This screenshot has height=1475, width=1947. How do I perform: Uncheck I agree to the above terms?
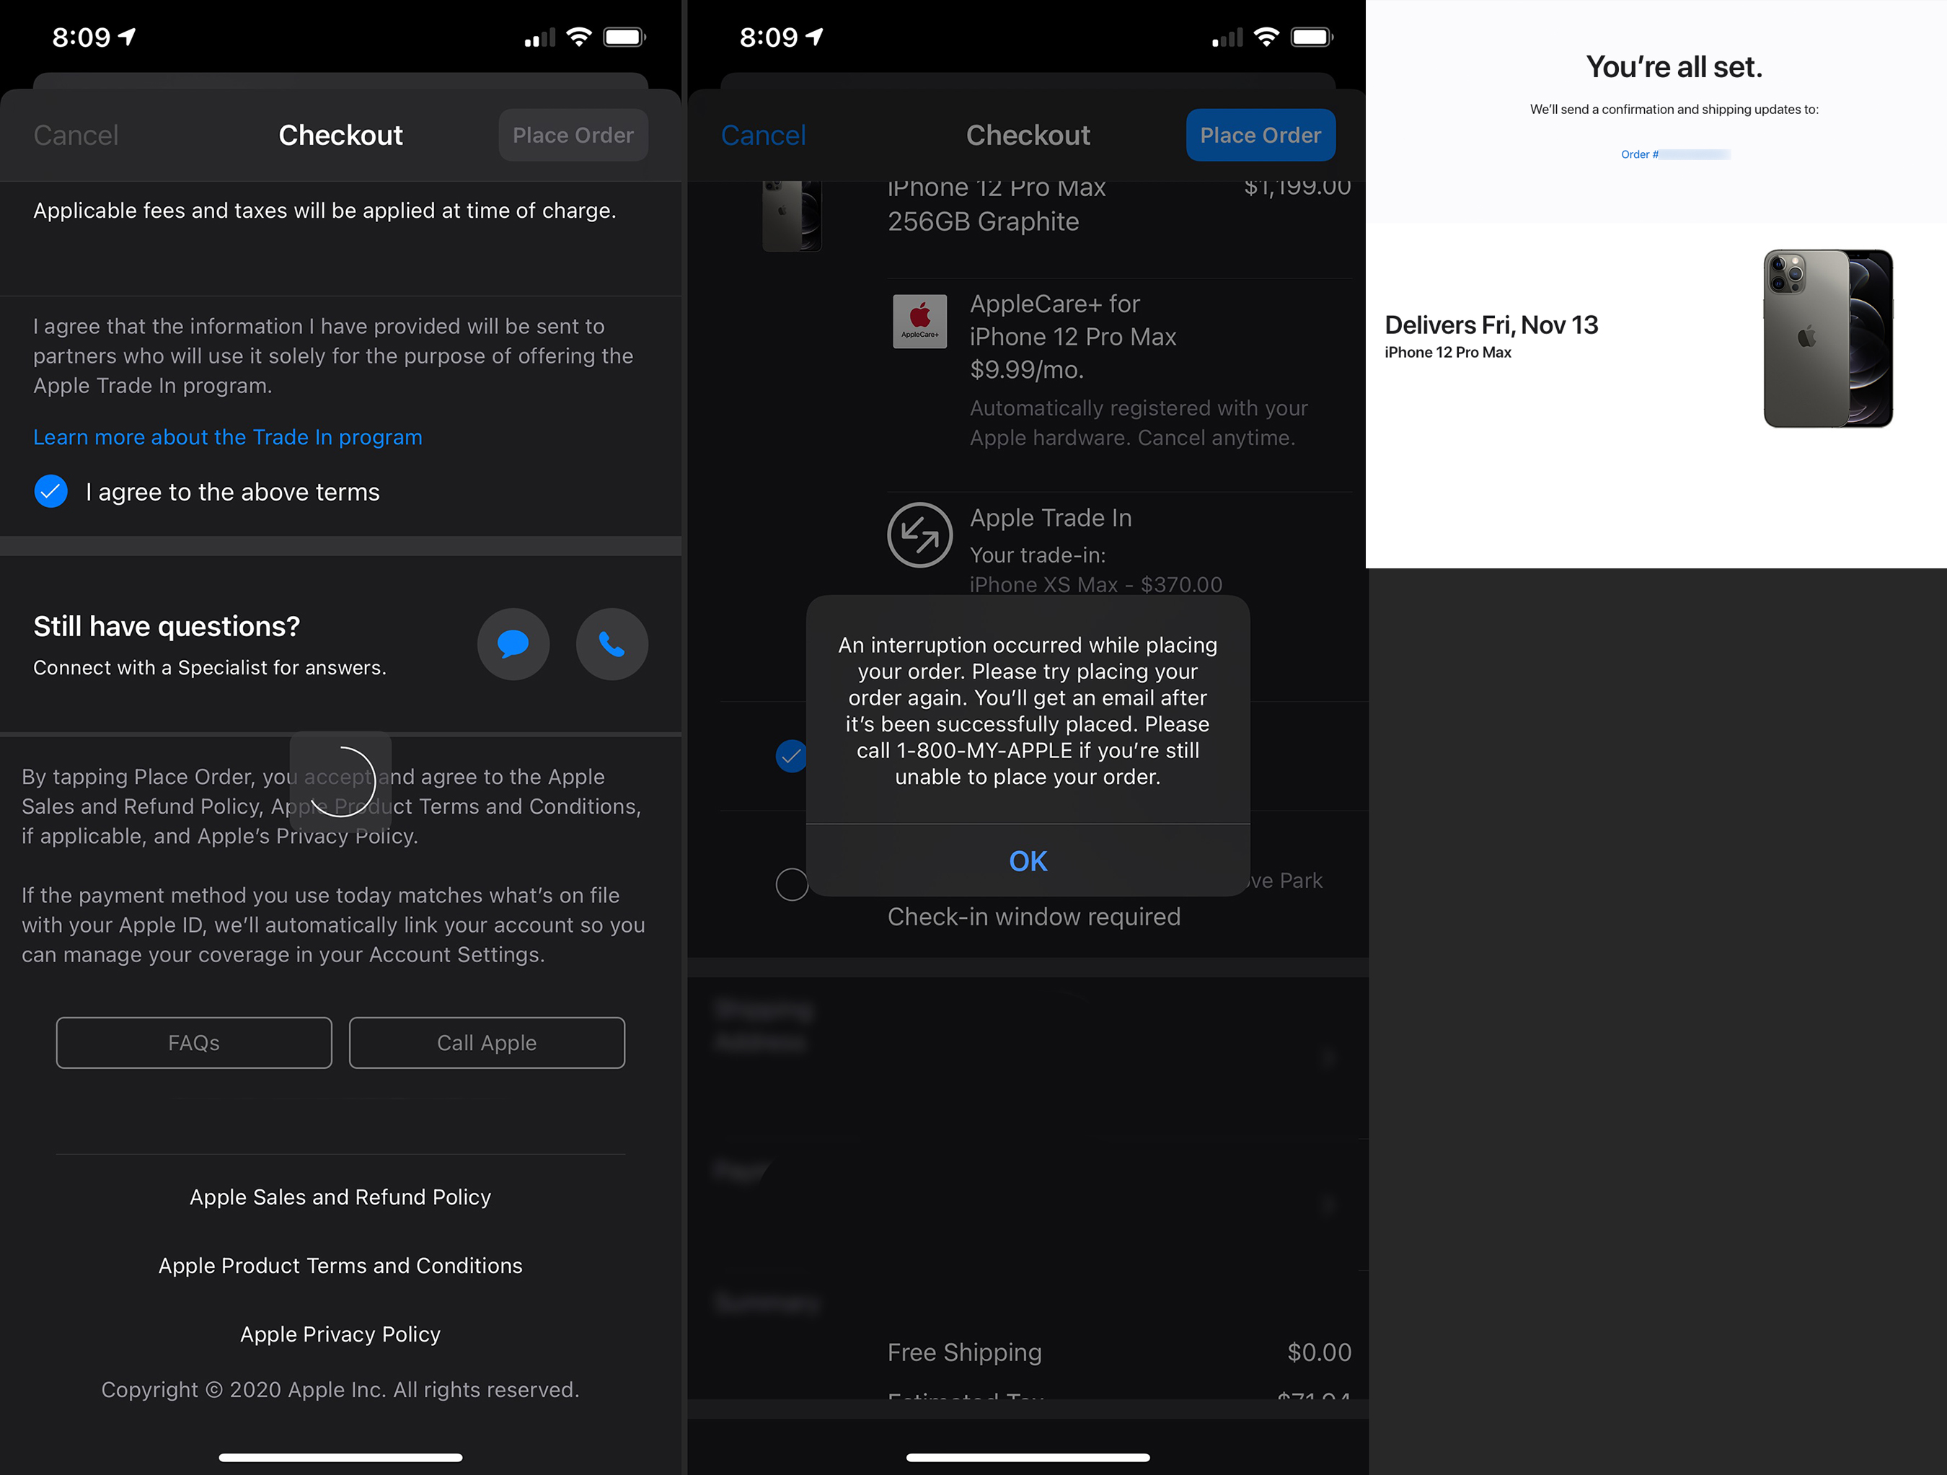point(51,491)
